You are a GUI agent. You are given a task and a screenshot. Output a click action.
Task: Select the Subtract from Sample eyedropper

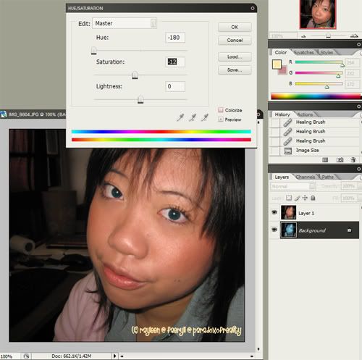click(x=205, y=117)
